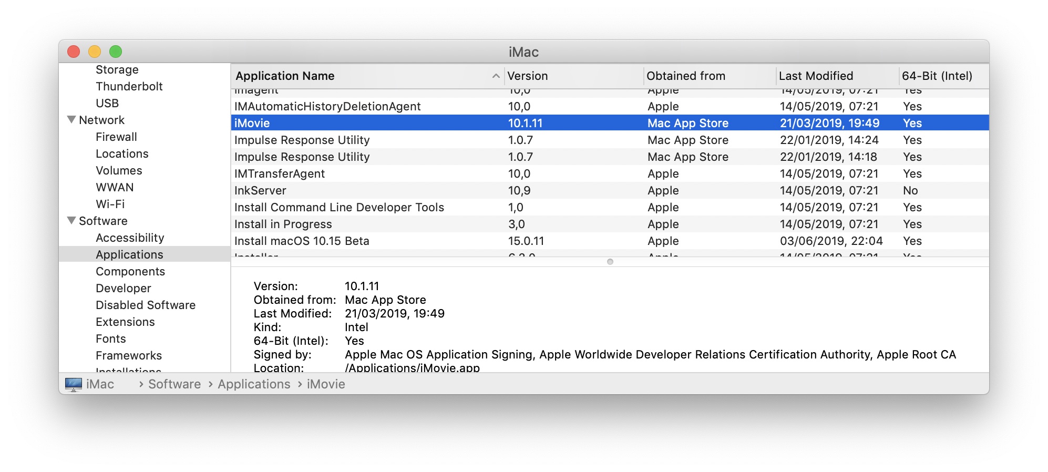Select Network category in sidebar
This screenshot has width=1048, height=472.
click(x=102, y=120)
